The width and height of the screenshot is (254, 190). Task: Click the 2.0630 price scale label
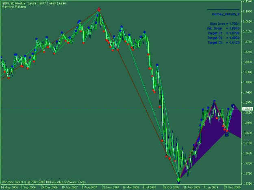click(x=247, y=21)
